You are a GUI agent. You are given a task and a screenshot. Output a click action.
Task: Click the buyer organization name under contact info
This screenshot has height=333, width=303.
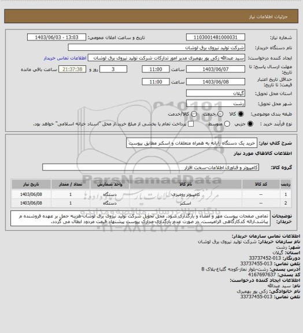click(227, 242)
